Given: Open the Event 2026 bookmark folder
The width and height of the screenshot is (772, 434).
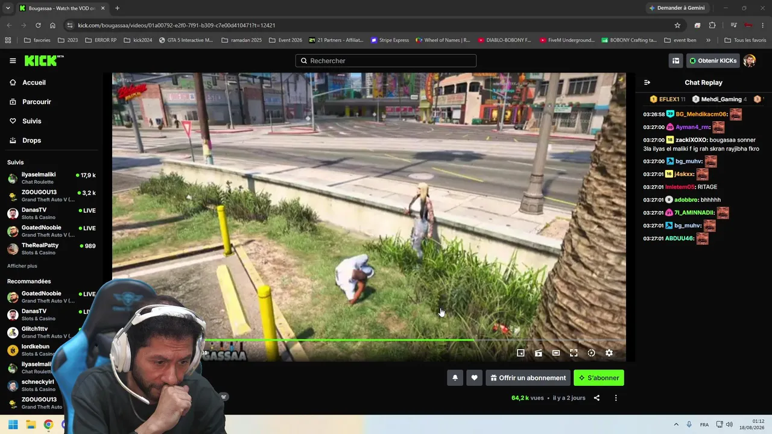Looking at the screenshot, I should [285, 40].
